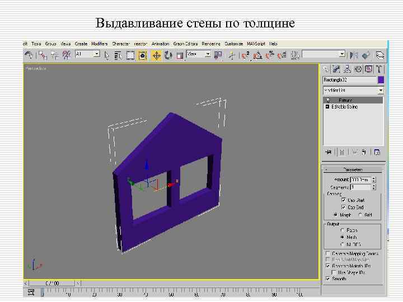Click the Unlink Selection tool icon
This screenshot has width=403, height=302.
tap(54, 55)
